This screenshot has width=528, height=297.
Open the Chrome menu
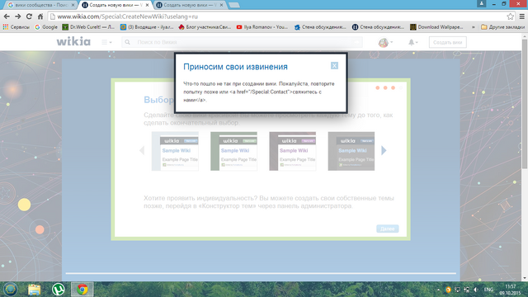[x=521, y=16]
